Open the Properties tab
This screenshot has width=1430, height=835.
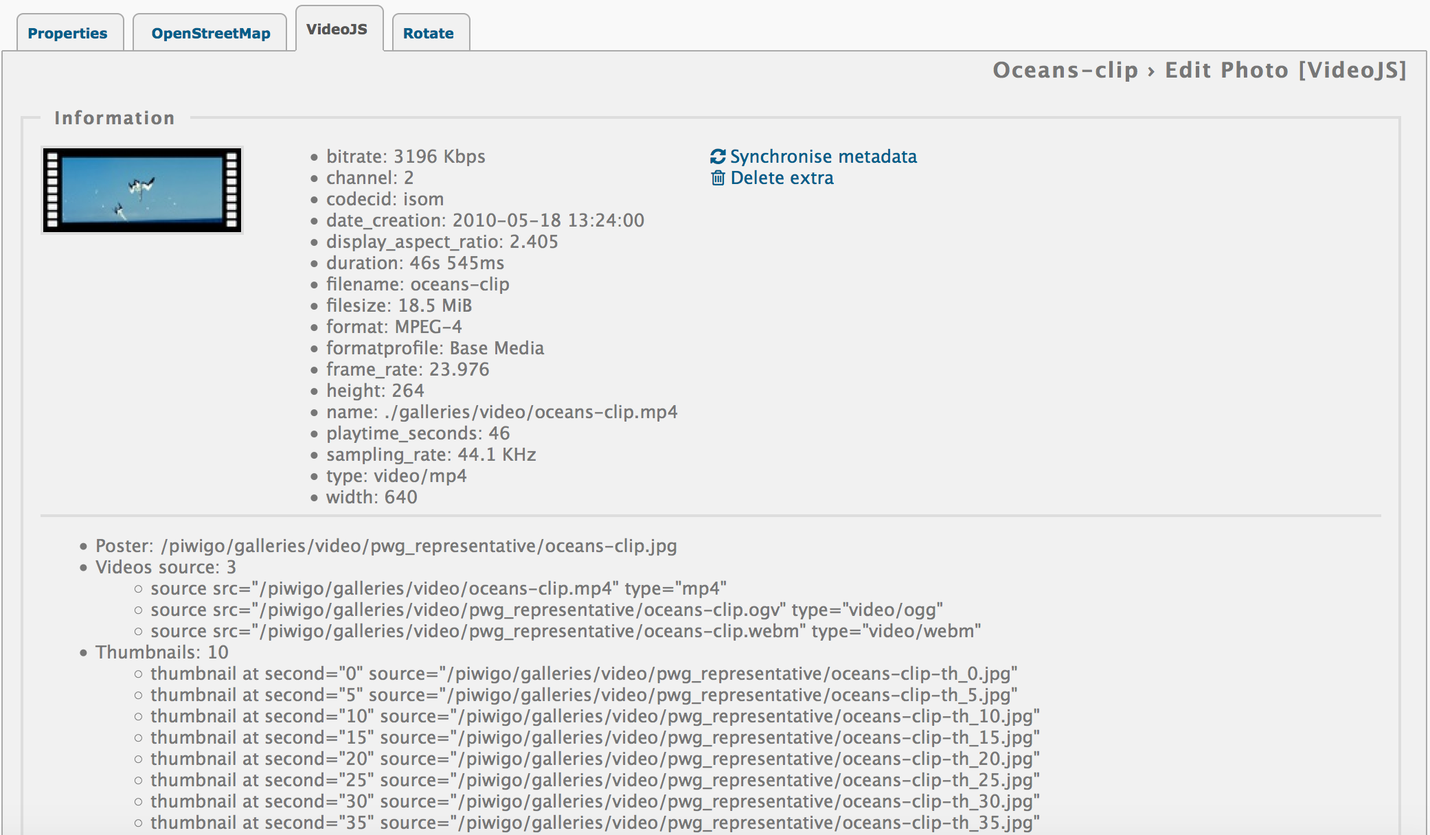coord(67,33)
